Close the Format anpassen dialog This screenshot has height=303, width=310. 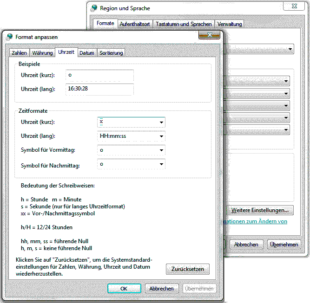[x=209, y=36]
